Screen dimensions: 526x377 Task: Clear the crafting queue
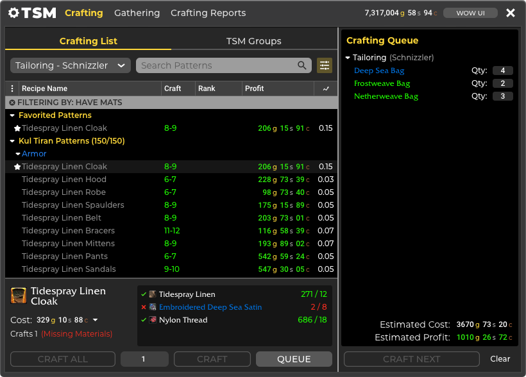point(500,359)
